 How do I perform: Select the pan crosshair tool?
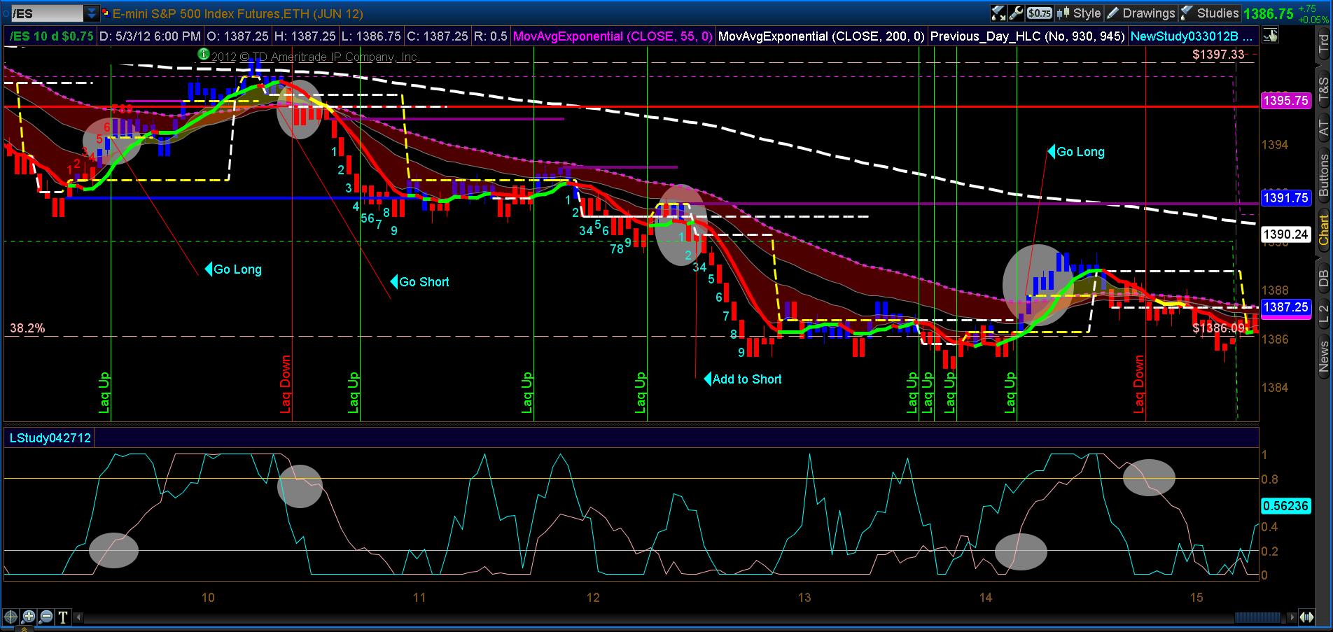(11, 617)
